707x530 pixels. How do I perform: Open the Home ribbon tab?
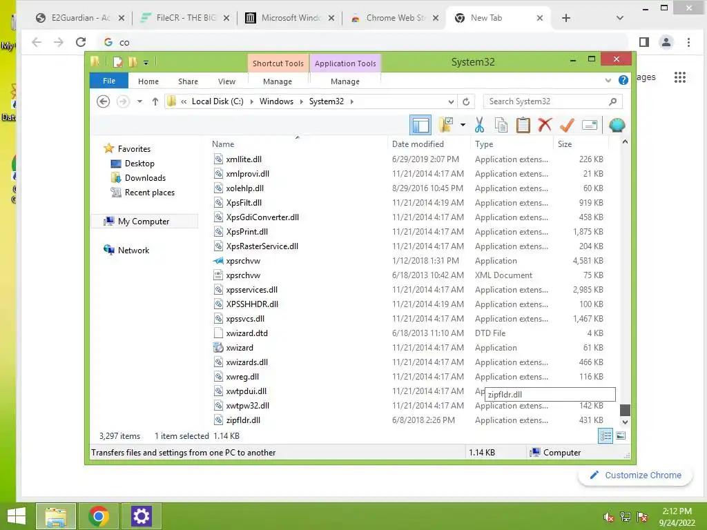point(148,81)
